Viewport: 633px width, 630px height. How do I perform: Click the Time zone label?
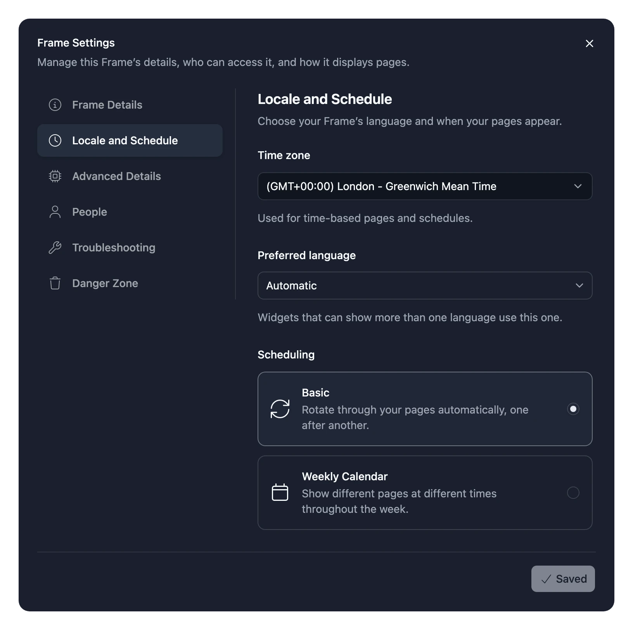(284, 155)
